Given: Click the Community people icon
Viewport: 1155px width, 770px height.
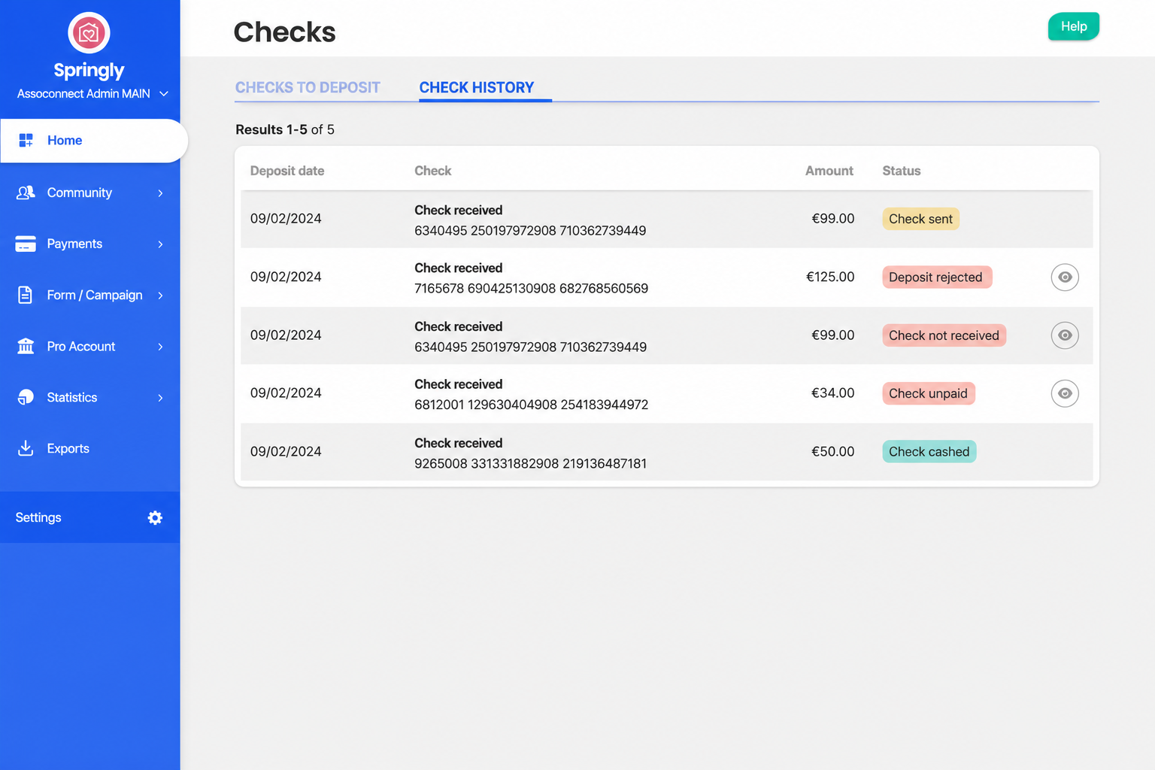Looking at the screenshot, I should click(x=26, y=192).
